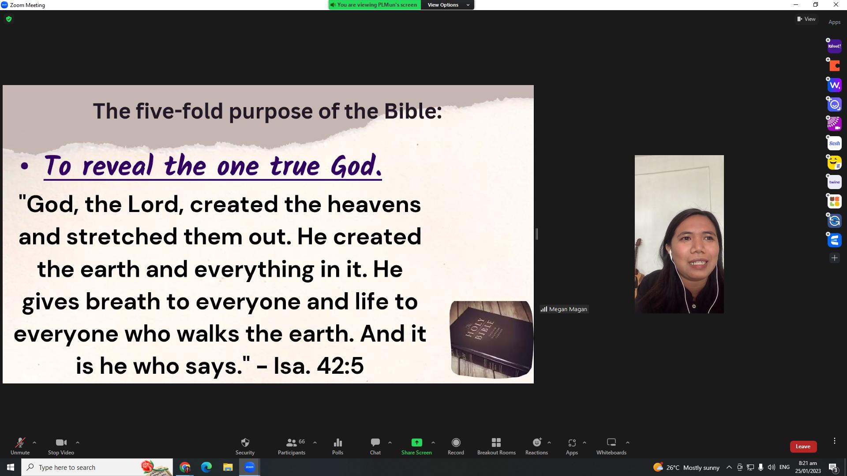Click the five-fold purpose slide title
The height and width of the screenshot is (476, 847).
[x=267, y=111]
